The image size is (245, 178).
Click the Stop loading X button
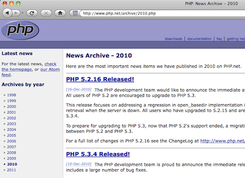(x=46, y=13)
